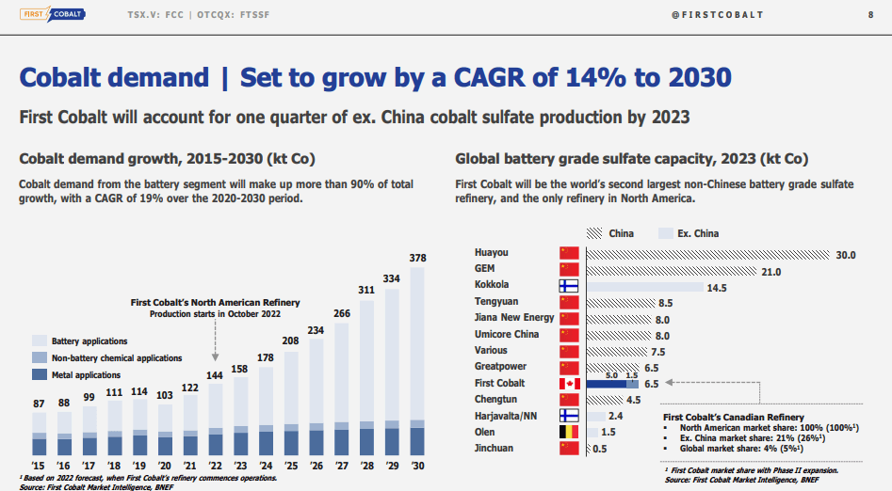892x491 pixels.
Task: Click China flag beside Tengyuan
Action: coord(569,302)
